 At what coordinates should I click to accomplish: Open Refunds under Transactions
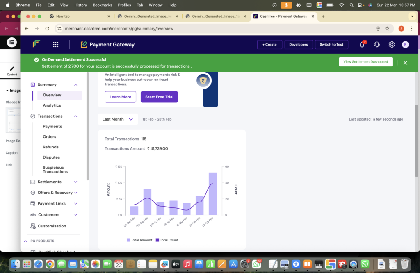50,147
